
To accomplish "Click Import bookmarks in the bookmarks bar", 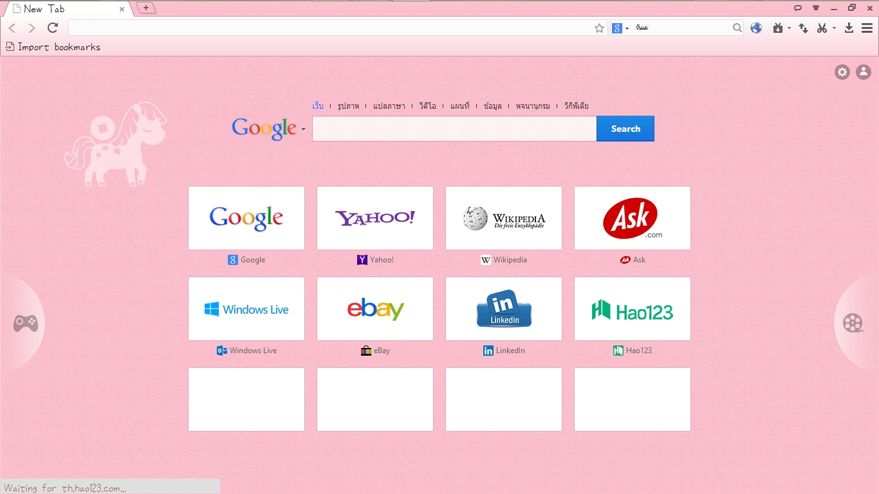I will pos(53,47).
